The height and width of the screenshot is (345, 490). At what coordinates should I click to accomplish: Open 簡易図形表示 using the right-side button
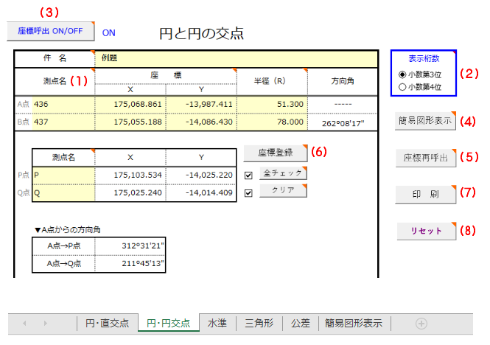pos(425,119)
